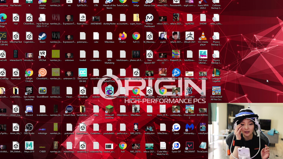Select the New Session-007 file

point(149,54)
